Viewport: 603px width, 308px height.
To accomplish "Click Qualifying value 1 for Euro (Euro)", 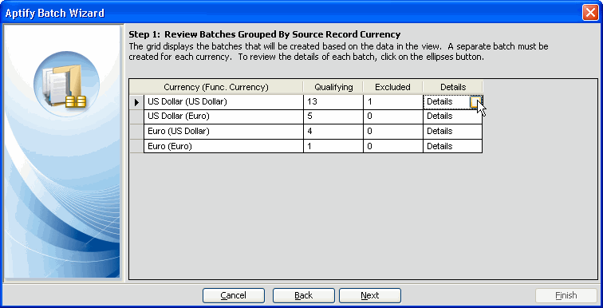I will pyautogui.click(x=333, y=146).
